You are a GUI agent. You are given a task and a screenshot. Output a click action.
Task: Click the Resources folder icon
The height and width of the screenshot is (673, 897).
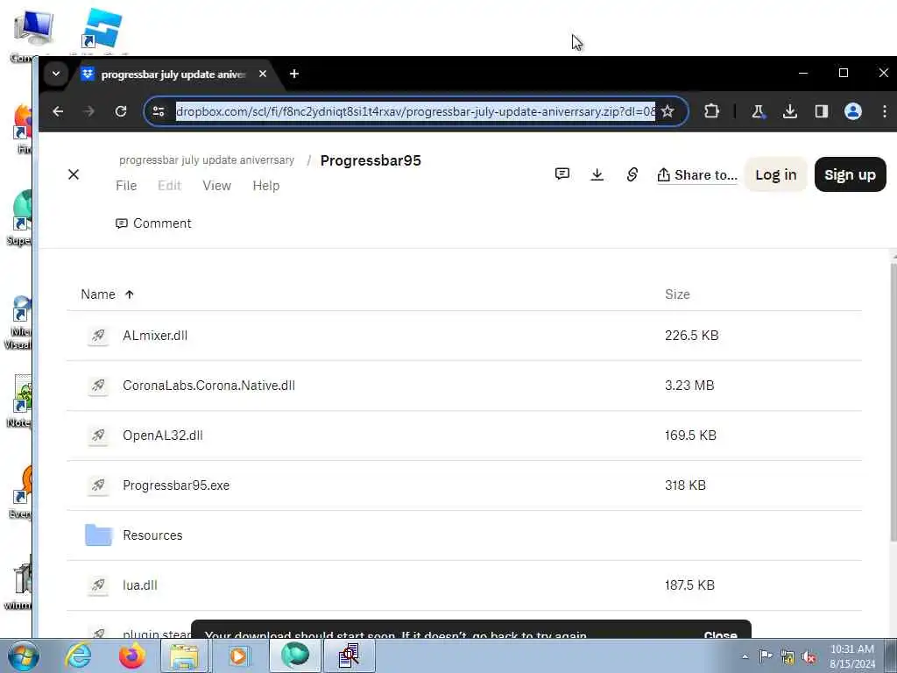point(98,535)
